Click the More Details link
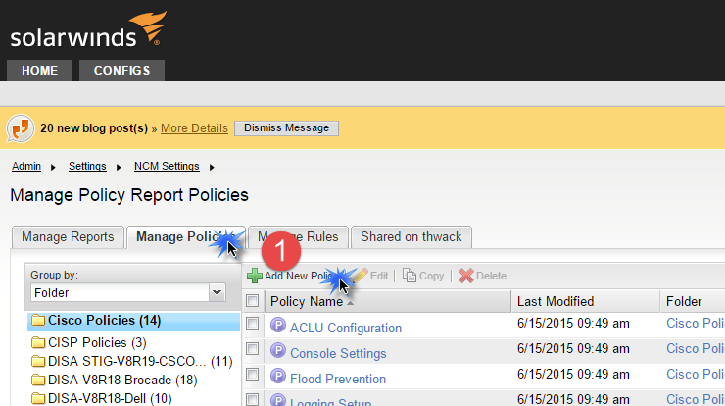725x406 pixels. point(194,128)
